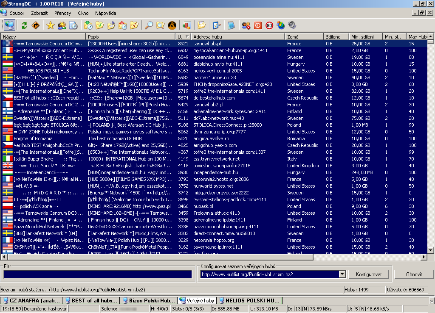Click the orange Follow Redirect diamond icon
435x313 pixels.
[x=36, y=25]
